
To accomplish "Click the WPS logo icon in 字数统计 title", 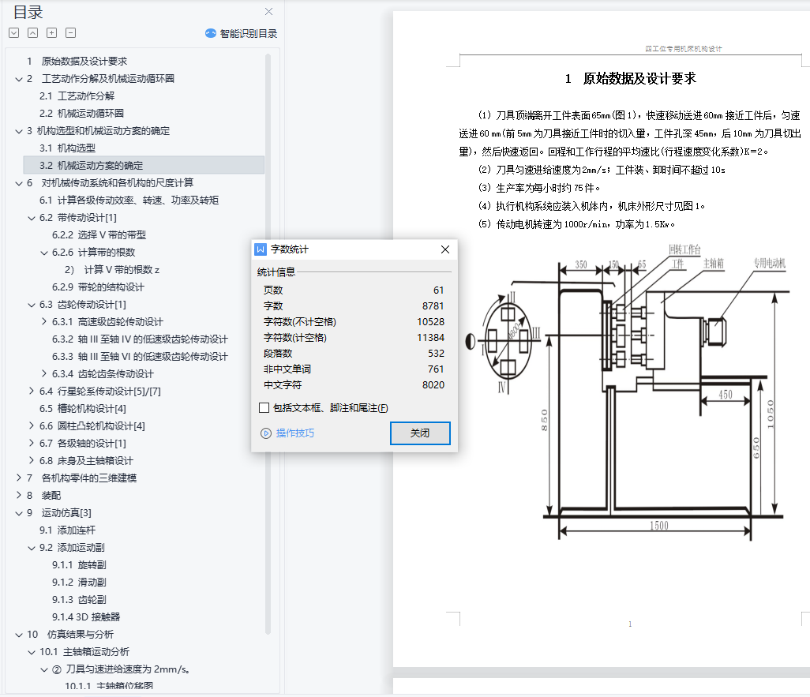I will 261,249.
